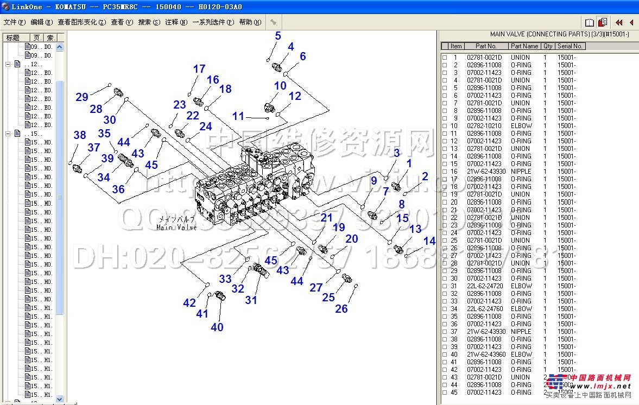The height and width of the screenshot is (405, 639).
Task: Open the 帮助(H) menu
Action: (250, 22)
